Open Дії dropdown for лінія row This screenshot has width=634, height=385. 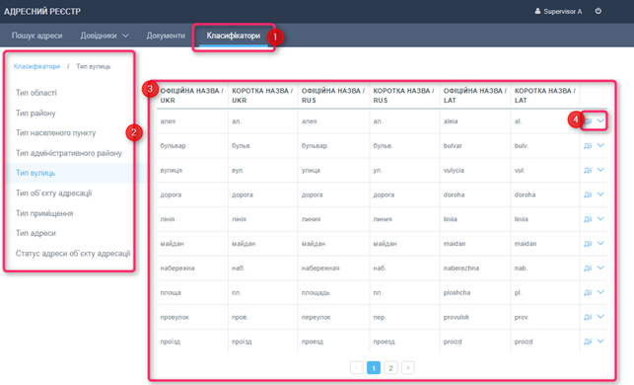594,219
